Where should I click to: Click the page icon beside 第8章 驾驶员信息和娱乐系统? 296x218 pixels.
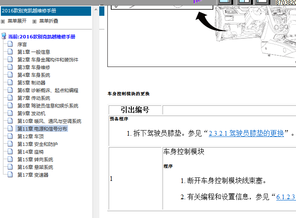(10, 106)
